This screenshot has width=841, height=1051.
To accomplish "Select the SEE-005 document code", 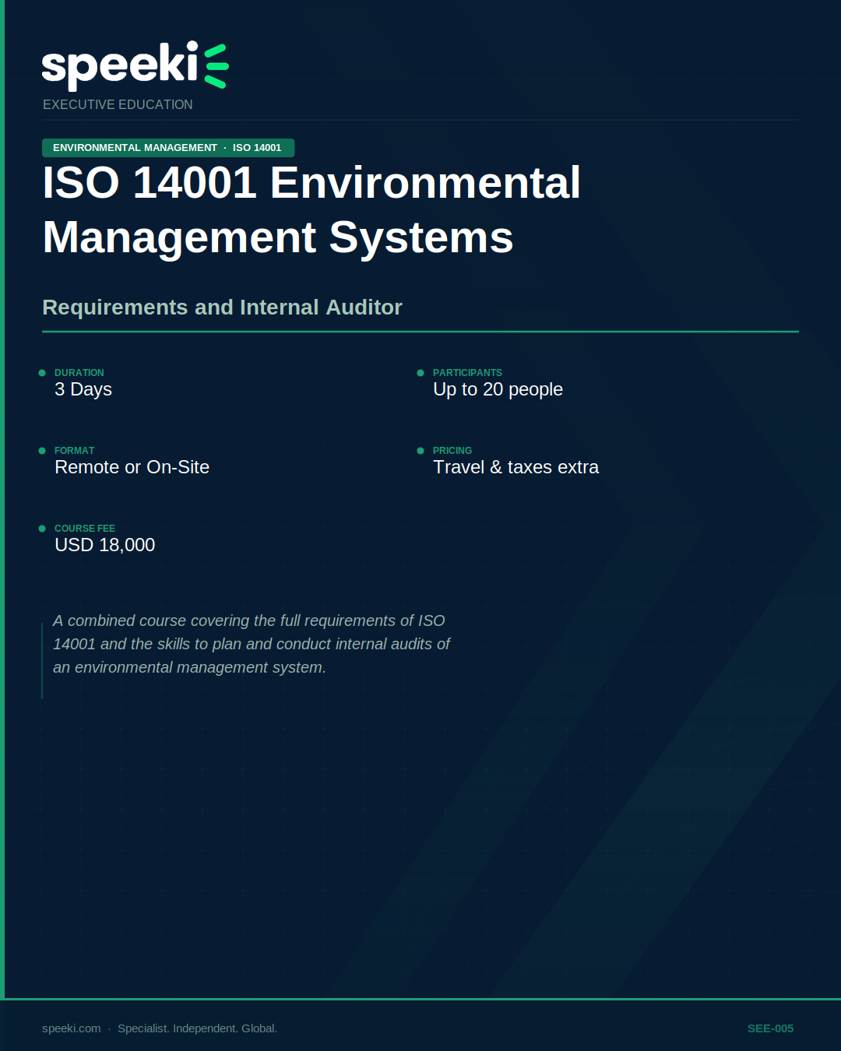I will [769, 1028].
